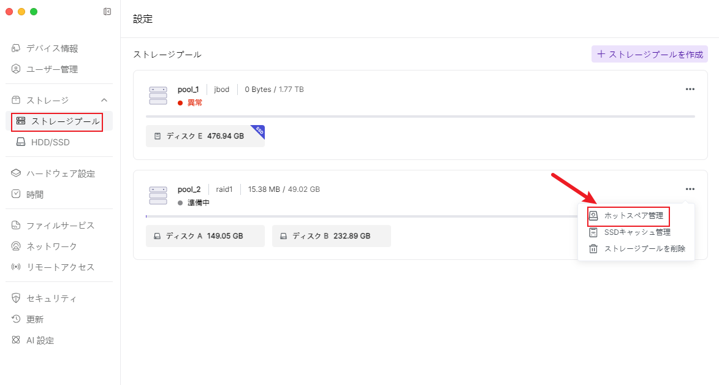Click the ストレージプールを作成 button

650,54
